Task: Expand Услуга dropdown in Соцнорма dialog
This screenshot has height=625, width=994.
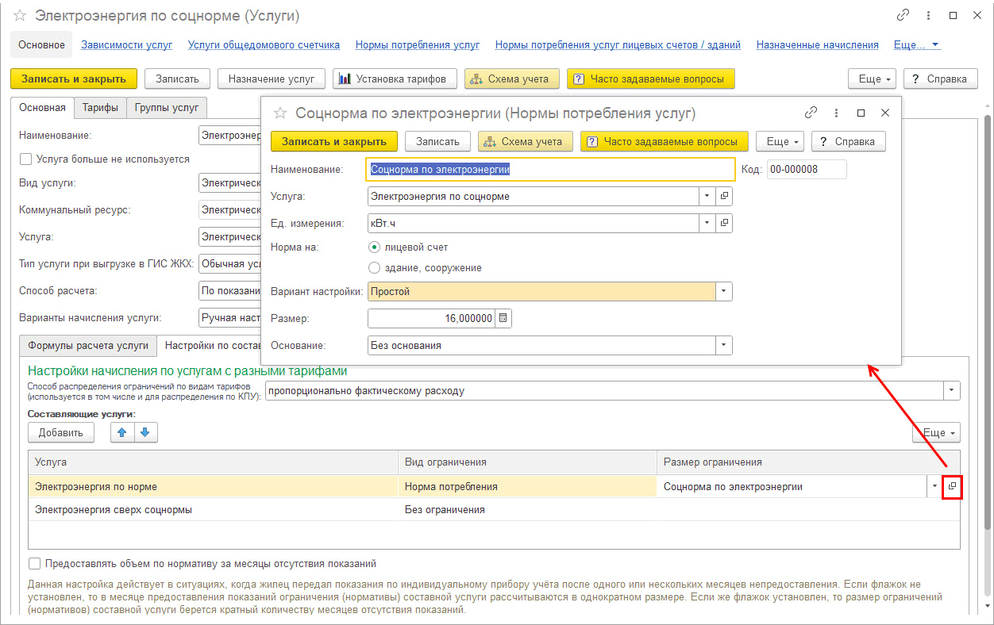Action: click(x=707, y=196)
